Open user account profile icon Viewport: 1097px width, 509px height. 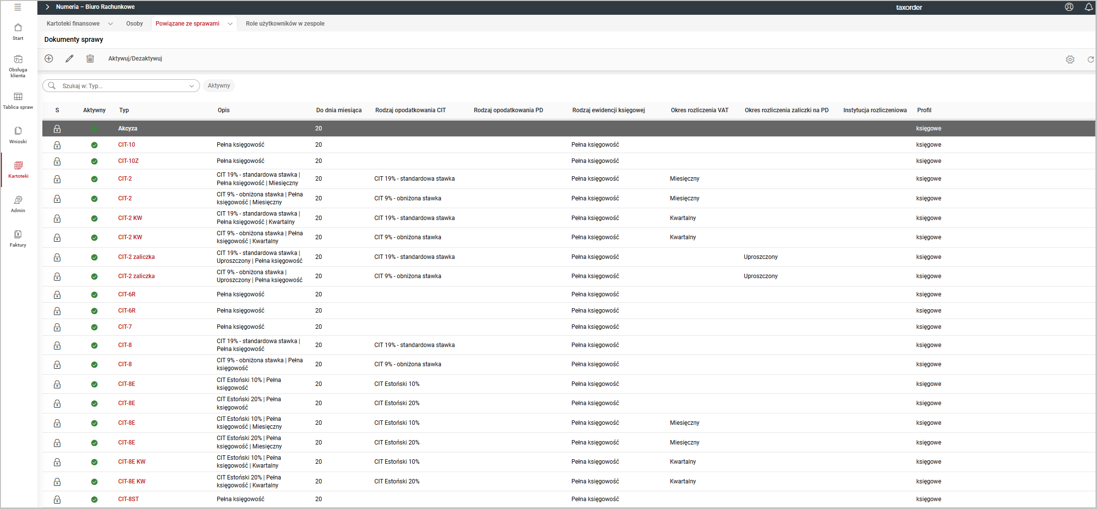[1069, 7]
